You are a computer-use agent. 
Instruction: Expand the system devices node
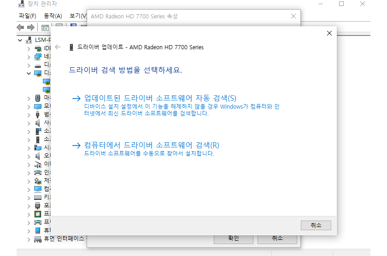29,148
